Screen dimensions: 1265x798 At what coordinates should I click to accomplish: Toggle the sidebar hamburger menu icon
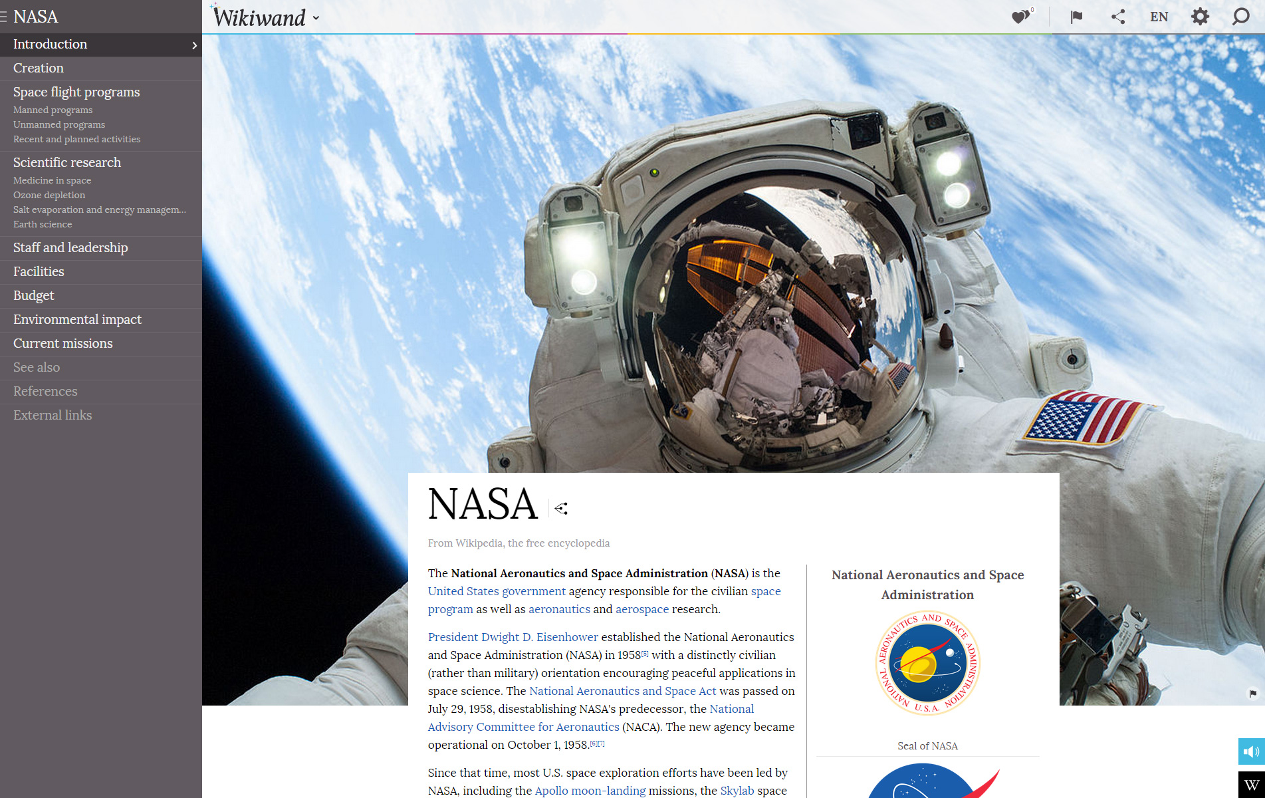coord(3,17)
